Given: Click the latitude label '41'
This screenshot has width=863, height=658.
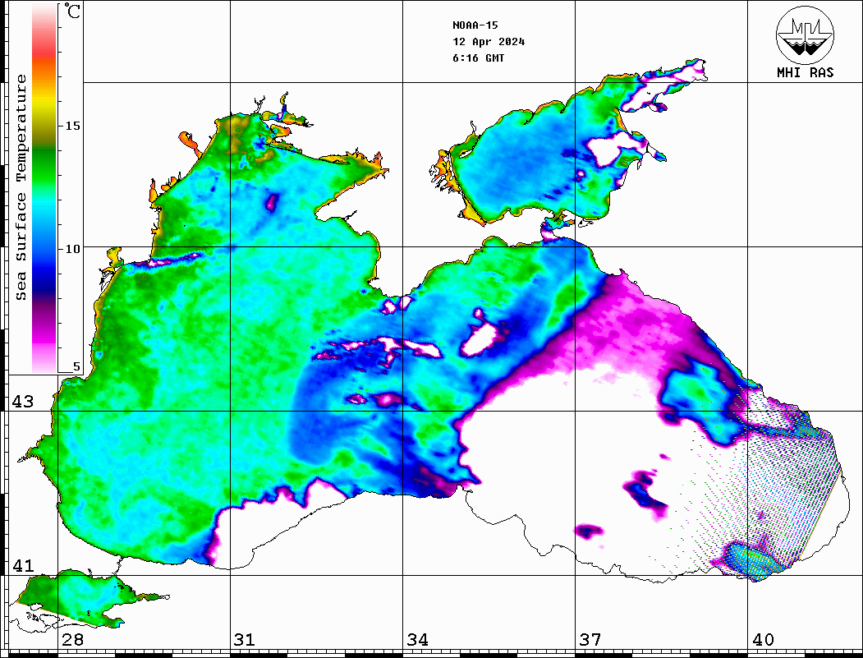Looking at the screenshot, I should pyautogui.click(x=23, y=565).
